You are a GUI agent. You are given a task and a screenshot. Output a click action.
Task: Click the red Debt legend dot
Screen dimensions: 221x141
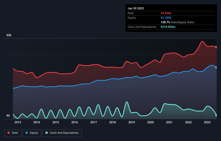tap(9, 133)
